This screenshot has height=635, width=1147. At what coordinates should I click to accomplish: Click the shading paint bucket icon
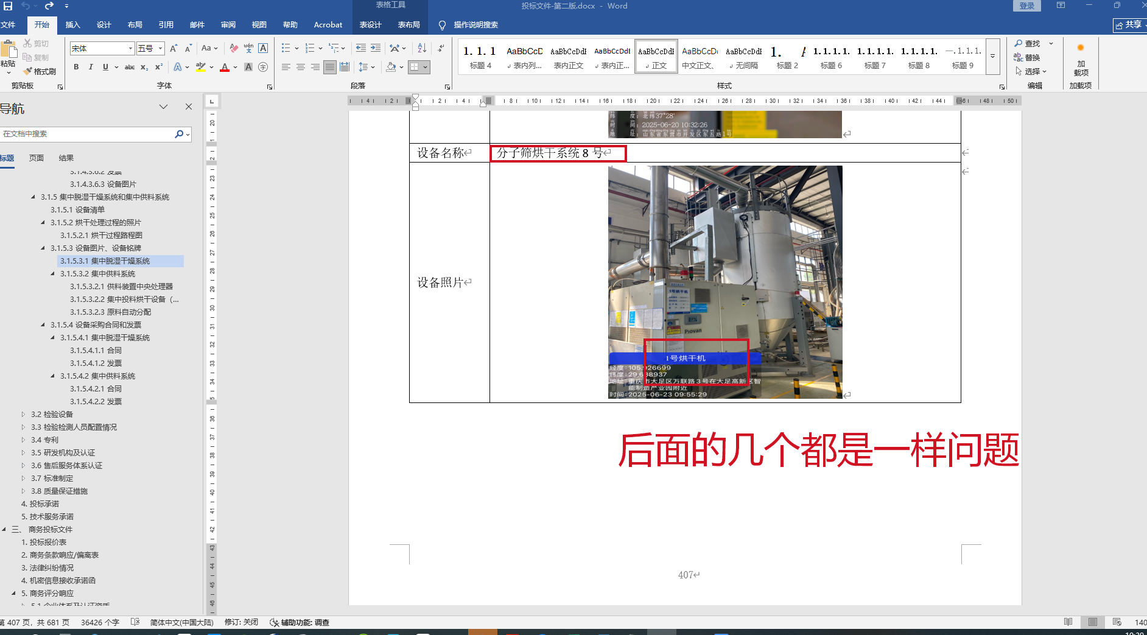[391, 67]
